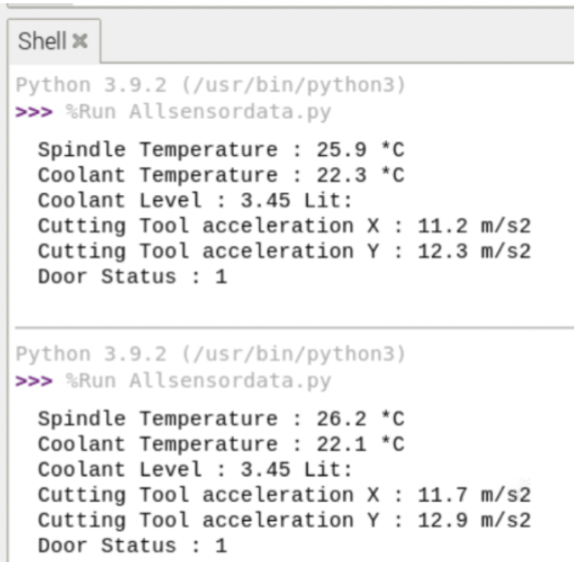Click the horizontal separator between the runs
This screenshot has width=581, height=562.
click(x=294, y=328)
